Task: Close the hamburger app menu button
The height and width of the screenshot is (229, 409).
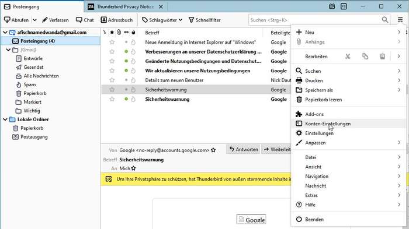Action: click(x=400, y=20)
